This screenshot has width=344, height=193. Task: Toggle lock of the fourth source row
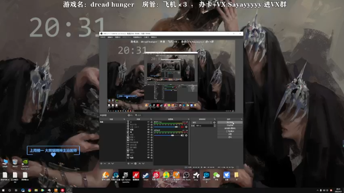(x=151, y=130)
